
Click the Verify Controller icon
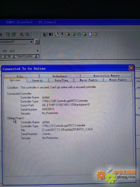click(14, 35)
